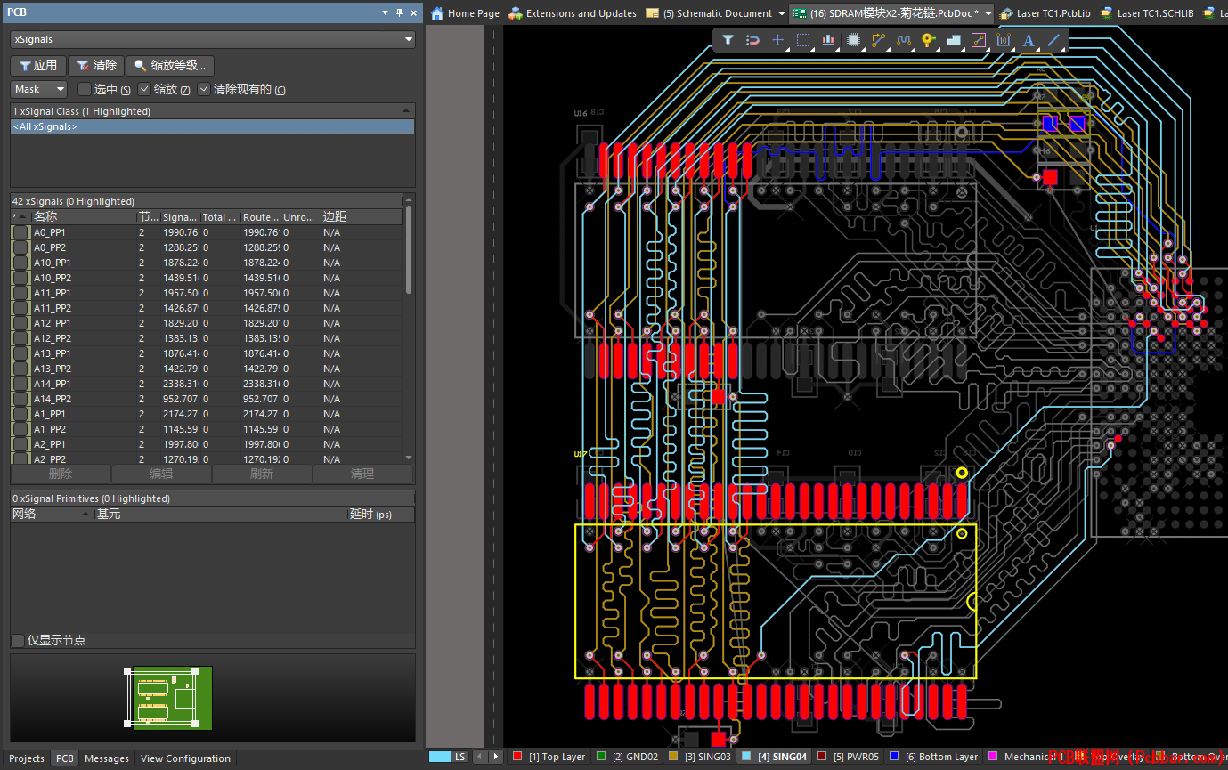This screenshot has width=1228, height=770.
Task: Select the [6] Bottom Layer tab
Action: (934, 757)
